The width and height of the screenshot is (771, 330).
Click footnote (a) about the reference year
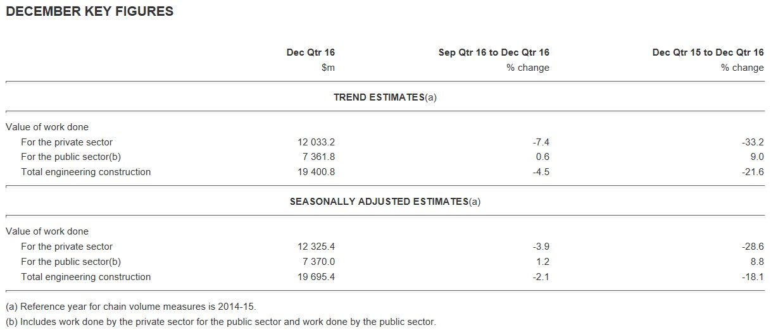tap(131, 307)
